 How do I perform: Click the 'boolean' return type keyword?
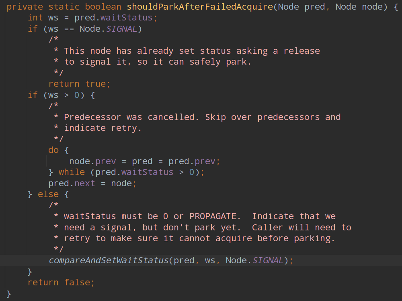pyautogui.click(x=103, y=7)
